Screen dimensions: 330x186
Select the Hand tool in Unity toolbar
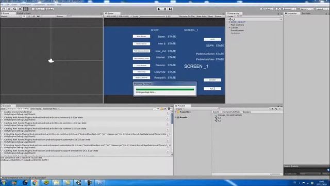point(4,9)
